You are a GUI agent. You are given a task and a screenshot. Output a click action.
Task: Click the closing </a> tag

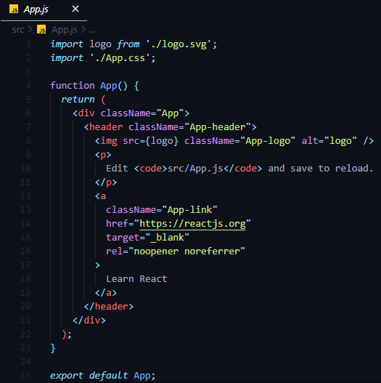(106, 293)
